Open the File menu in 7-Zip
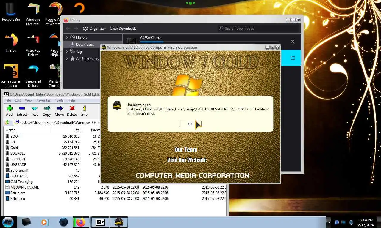 8,100
